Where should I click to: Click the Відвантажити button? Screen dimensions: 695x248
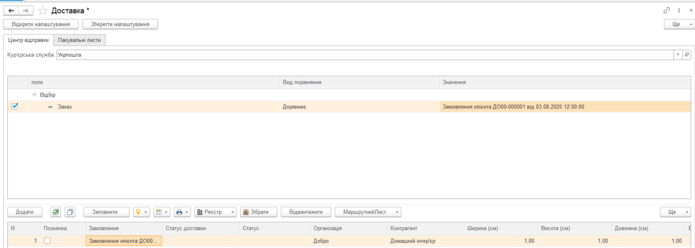(x=306, y=212)
